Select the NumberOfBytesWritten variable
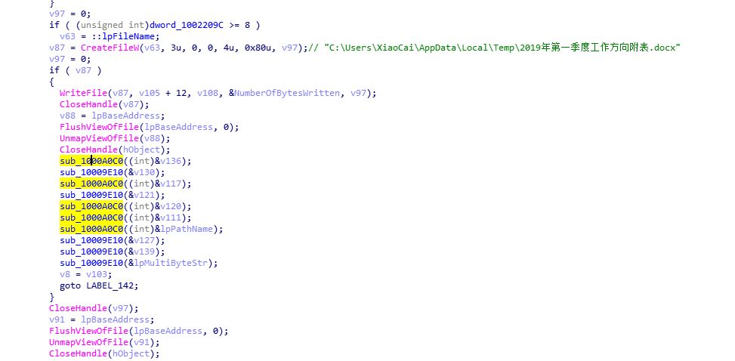This screenshot has width=735, height=361. 287,93
